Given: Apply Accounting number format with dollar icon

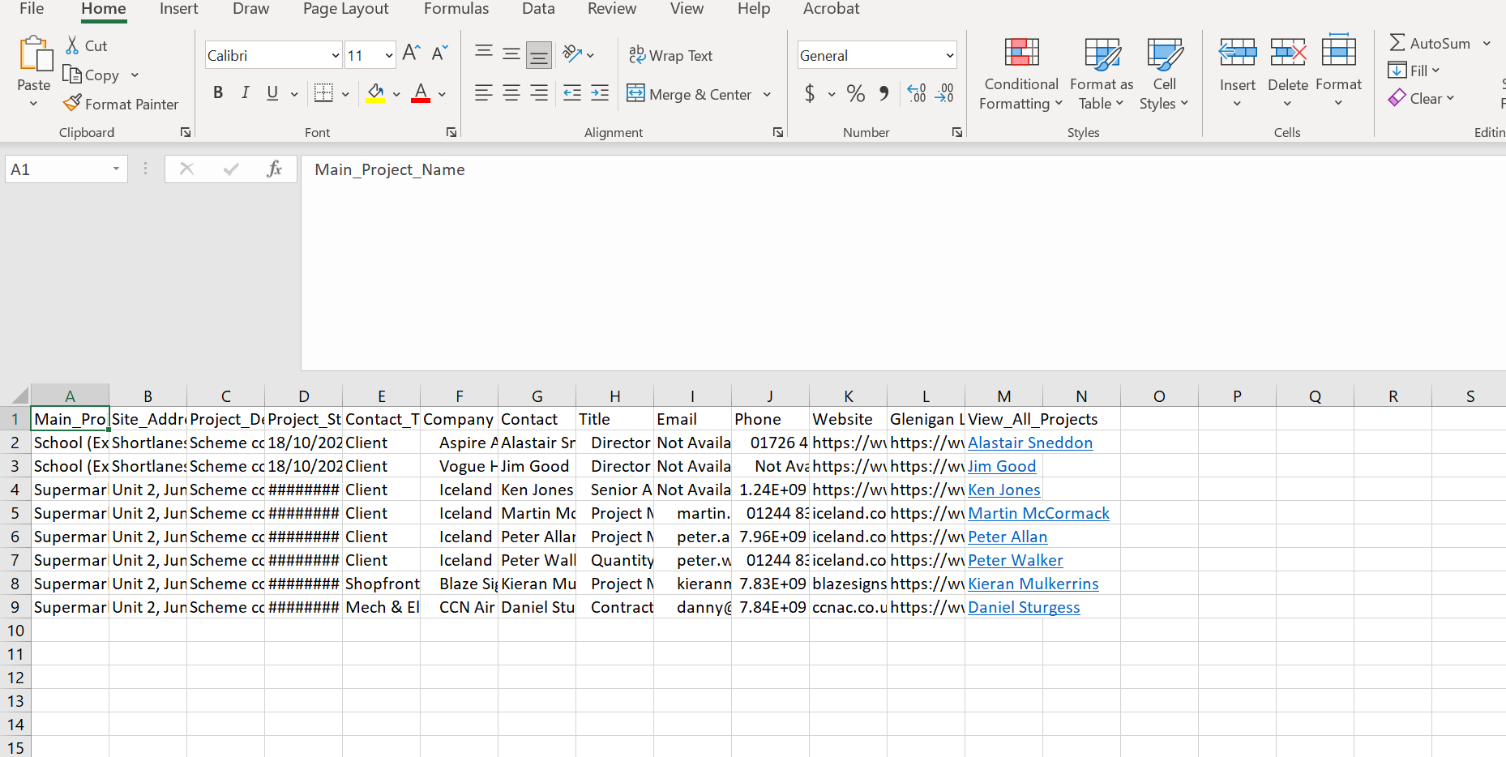Looking at the screenshot, I should (811, 93).
